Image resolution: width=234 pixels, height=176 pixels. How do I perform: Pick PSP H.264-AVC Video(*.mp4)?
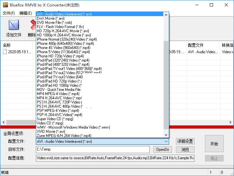coord(100,115)
